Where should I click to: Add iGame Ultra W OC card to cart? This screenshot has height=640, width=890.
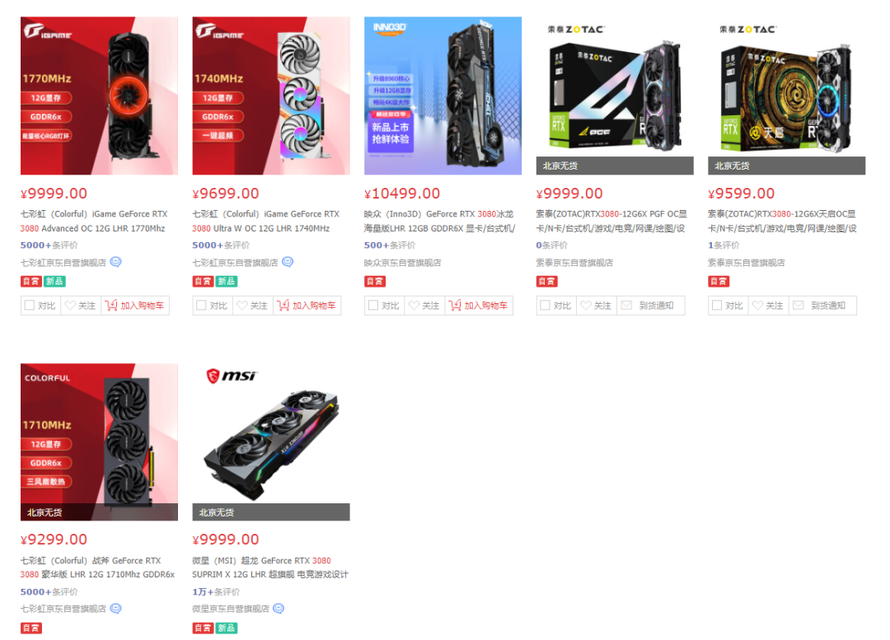pyautogui.click(x=307, y=306)
